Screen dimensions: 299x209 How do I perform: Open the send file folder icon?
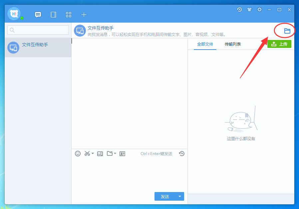110,153
